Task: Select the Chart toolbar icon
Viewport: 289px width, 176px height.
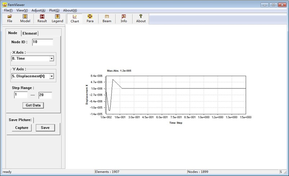Action: [x=75, y=19]
